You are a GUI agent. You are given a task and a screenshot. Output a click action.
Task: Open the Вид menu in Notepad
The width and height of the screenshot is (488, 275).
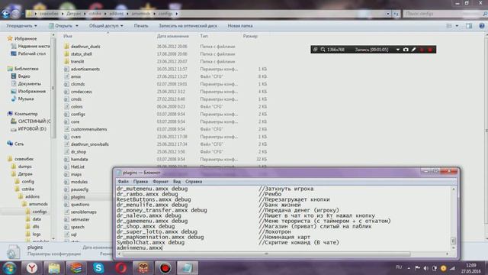(177, 182)
